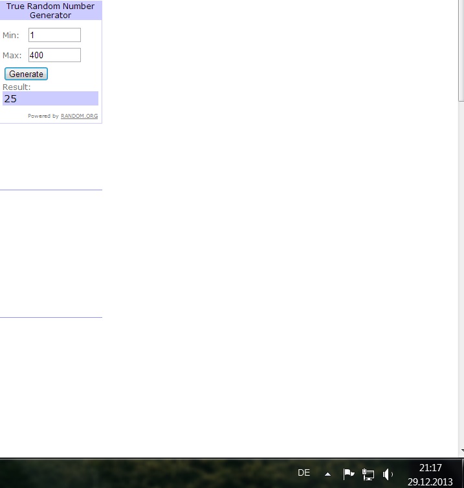This screenshot has width=464, height=488.
Task: Click the volume speaker icon
Action: (387, 474)
